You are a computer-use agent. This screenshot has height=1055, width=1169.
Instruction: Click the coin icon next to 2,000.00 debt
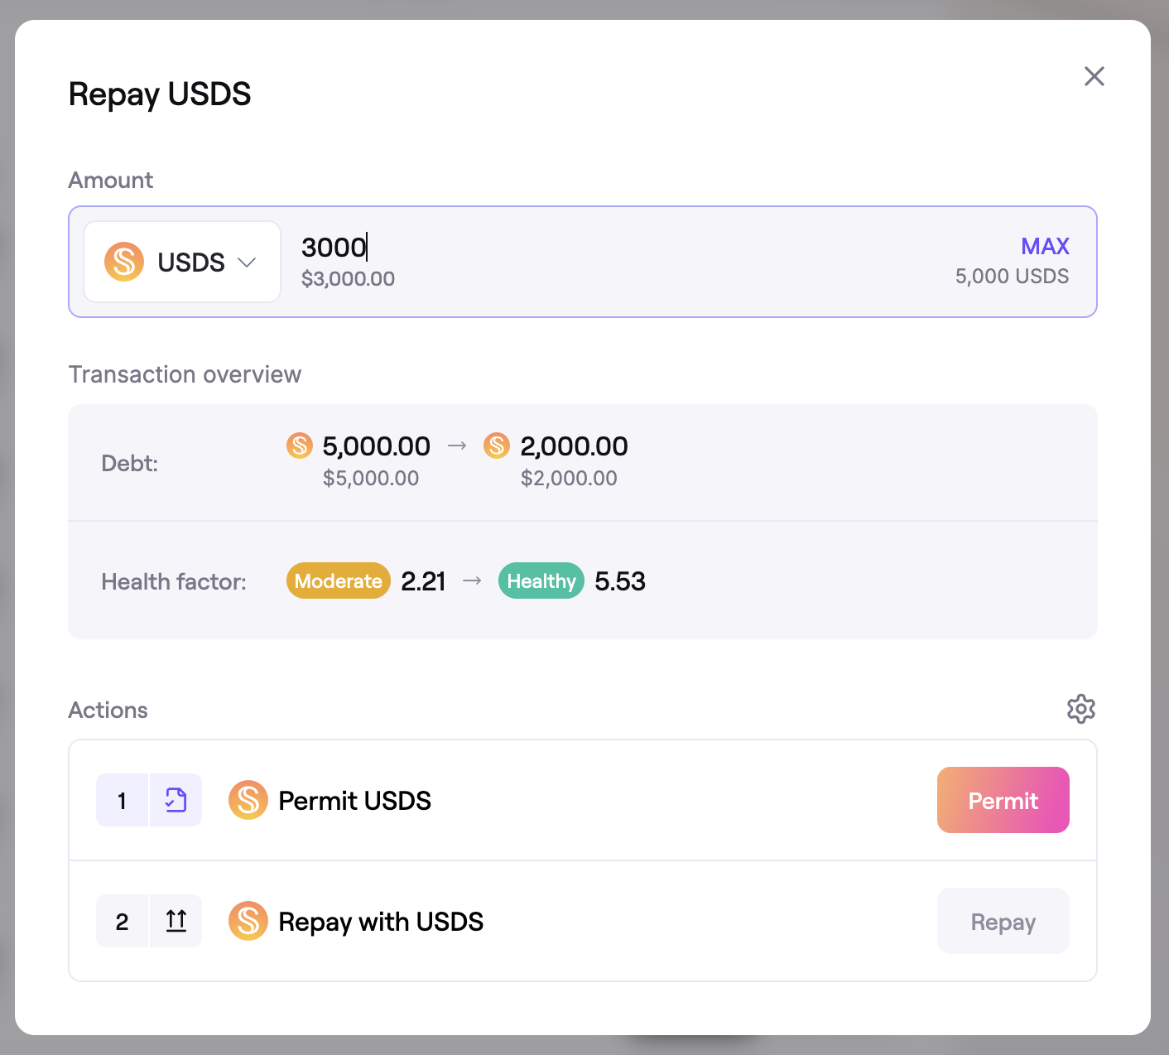(x=497, y=446)
